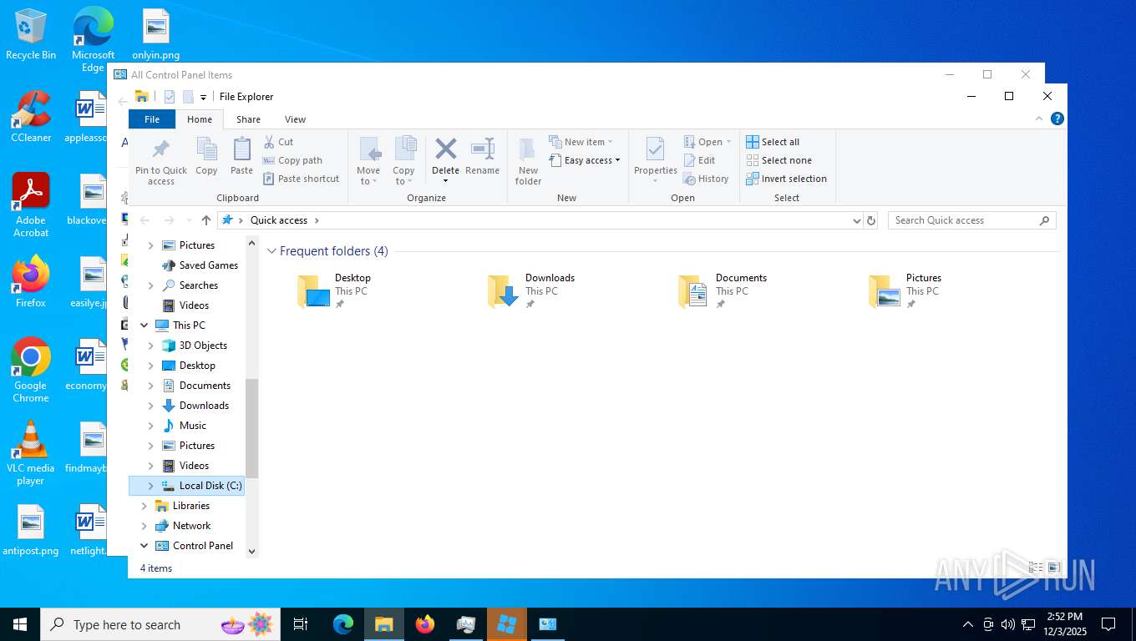Collapse Control Panel tree node

pos(144,546)
